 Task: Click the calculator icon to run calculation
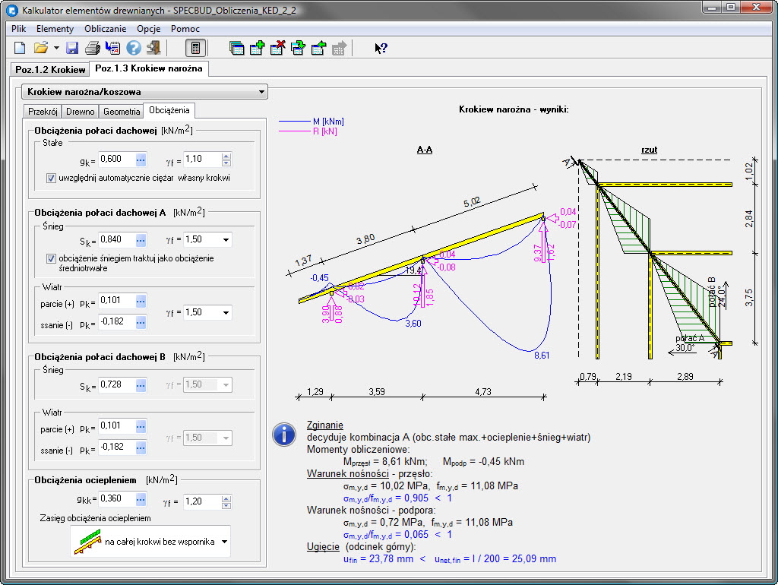tap(195, 48)
